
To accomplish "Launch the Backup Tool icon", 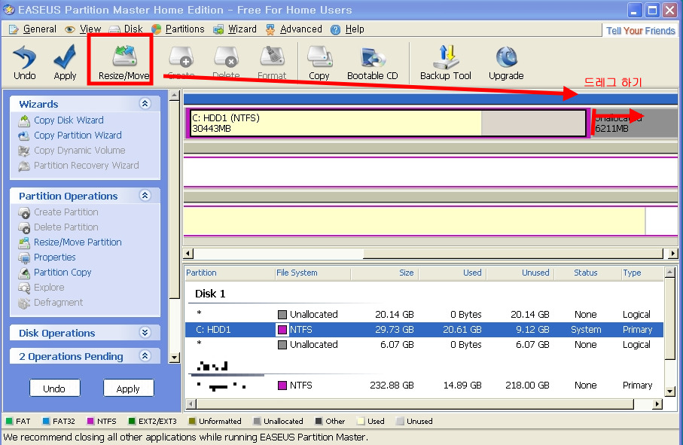I will [446, 62].
